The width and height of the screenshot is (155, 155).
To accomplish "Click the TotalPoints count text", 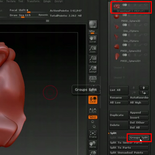I will 66,16.
